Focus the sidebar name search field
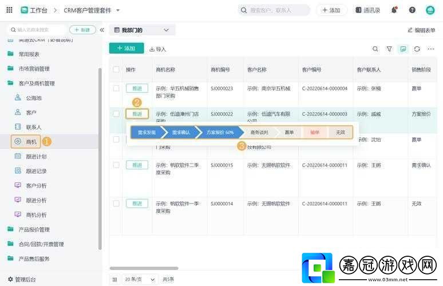Viewport: 443px width, 286px height. pos(37,30)
